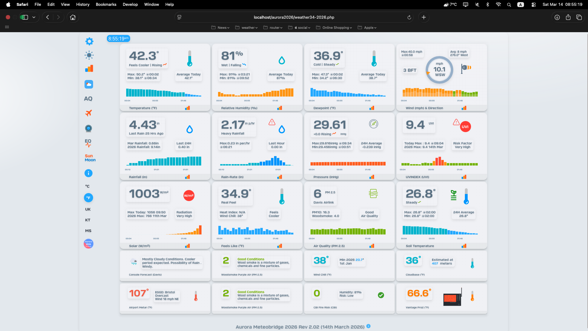Click the AQ air quality sidebar icon

[x=88, y=99]
